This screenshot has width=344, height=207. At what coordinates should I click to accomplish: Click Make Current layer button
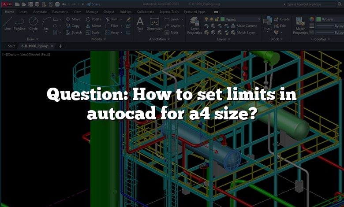(244, 26)
